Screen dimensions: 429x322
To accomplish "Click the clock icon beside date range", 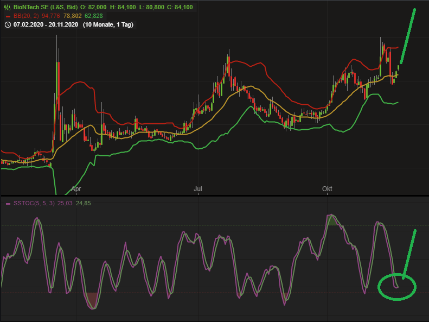I will [8, 25].
